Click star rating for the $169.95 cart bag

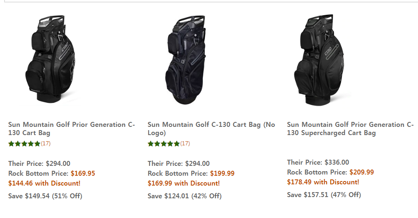(x=24, y=144)
